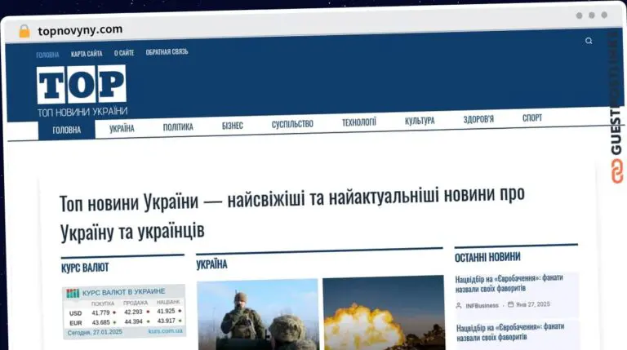Open the Політика navigation tab

pyautogui.click(x=178, y=126)
